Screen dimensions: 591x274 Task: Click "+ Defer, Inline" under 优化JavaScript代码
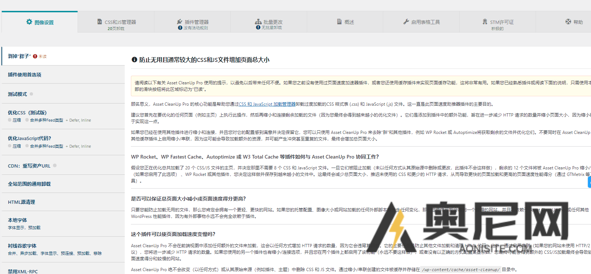click(x=78, y=146)
